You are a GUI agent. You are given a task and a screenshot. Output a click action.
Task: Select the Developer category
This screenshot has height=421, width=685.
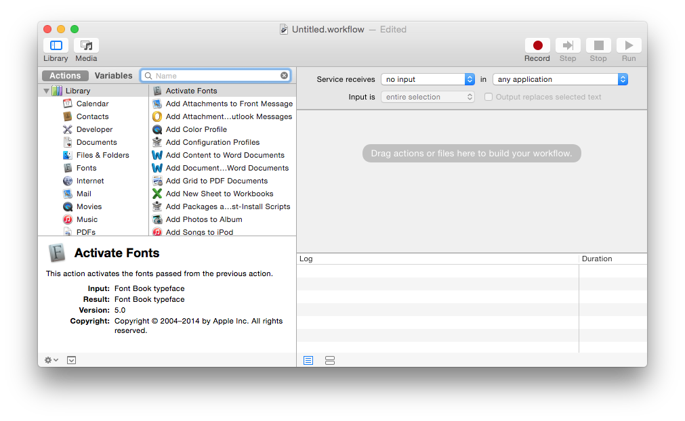coord(93,129)
